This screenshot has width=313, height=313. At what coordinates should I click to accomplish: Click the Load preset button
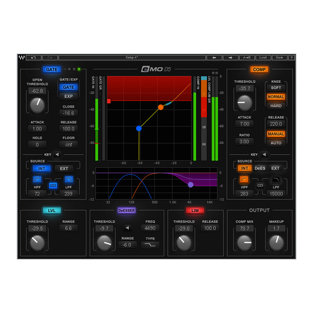pyautogui.click(x=263, y=58)
